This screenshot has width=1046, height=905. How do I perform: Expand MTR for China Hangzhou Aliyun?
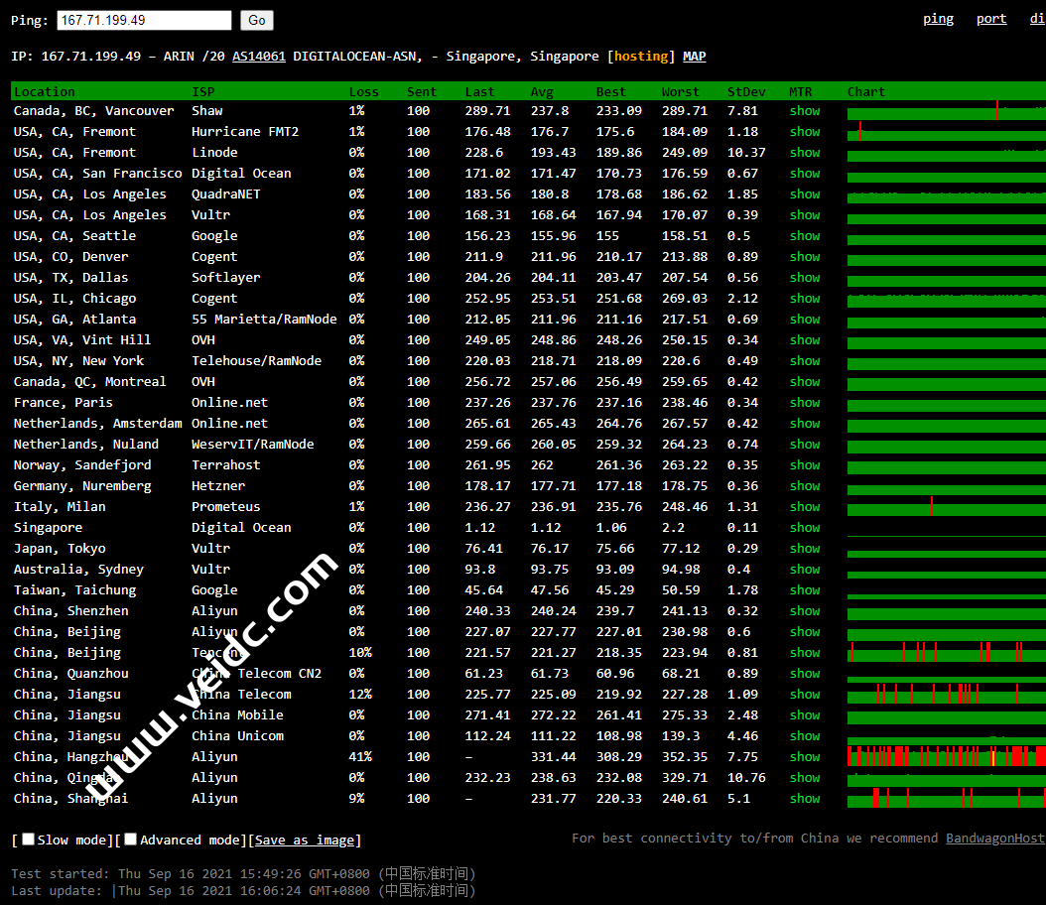coord(805,757)
